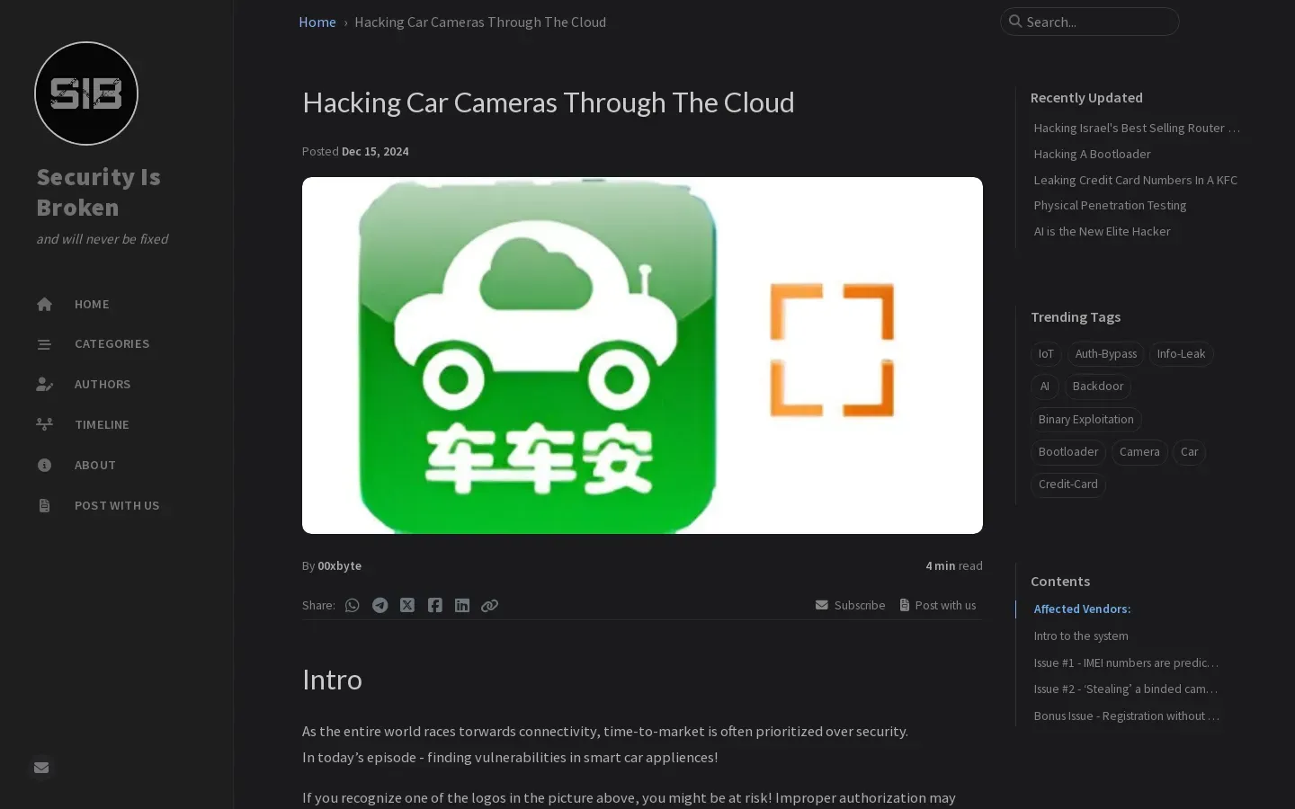
Task: Share the post via X icon
Action: (x=407, y=606)
